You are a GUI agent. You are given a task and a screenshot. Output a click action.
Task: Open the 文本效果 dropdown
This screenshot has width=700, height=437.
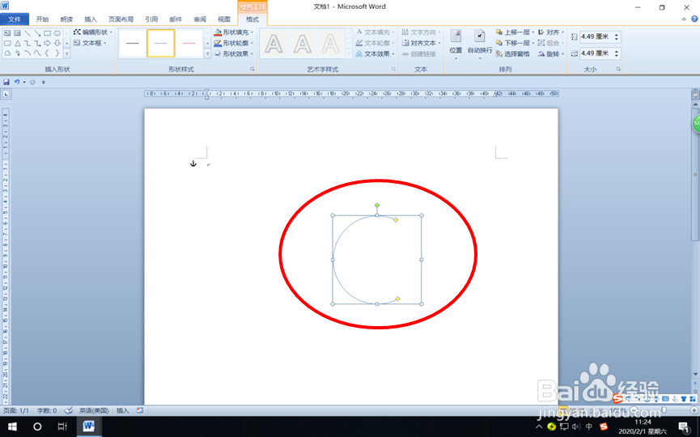(375, 54)
